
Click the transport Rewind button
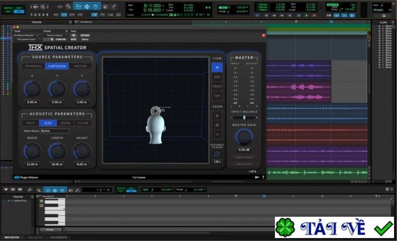pyautogui.click(x=274, y=15)
